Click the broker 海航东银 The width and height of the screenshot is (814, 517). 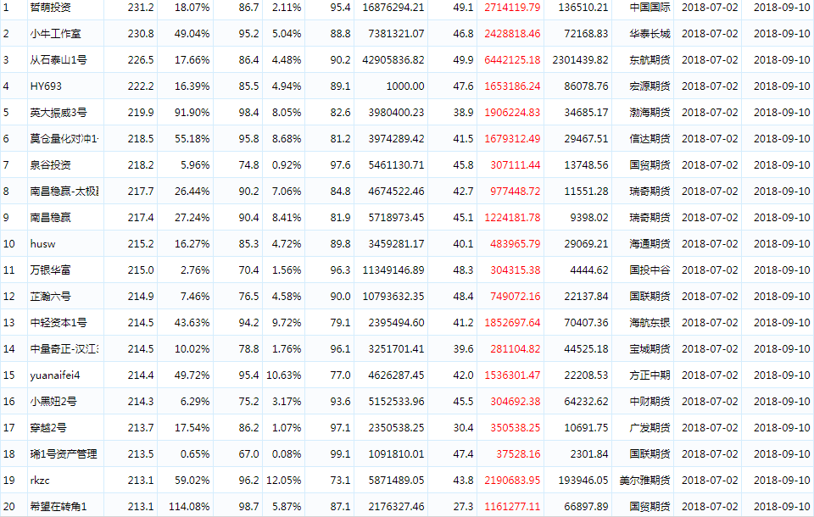point(650,323)
